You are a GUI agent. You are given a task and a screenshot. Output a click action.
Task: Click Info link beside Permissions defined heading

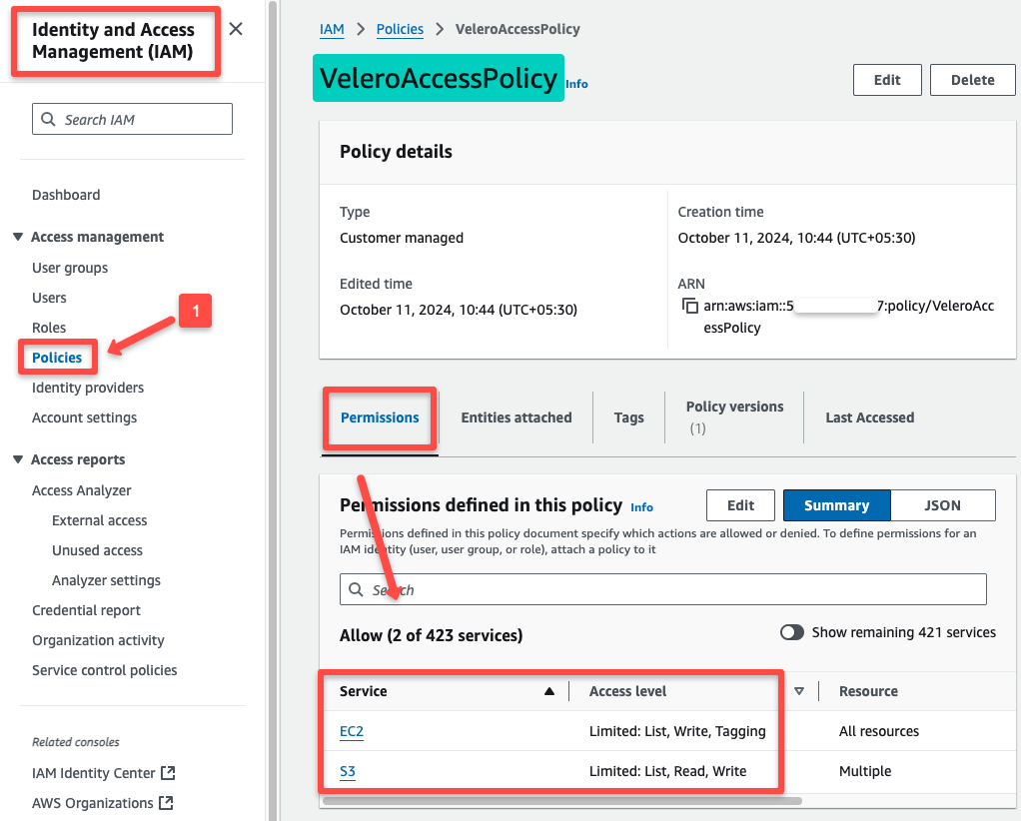[x=641, y=507]
